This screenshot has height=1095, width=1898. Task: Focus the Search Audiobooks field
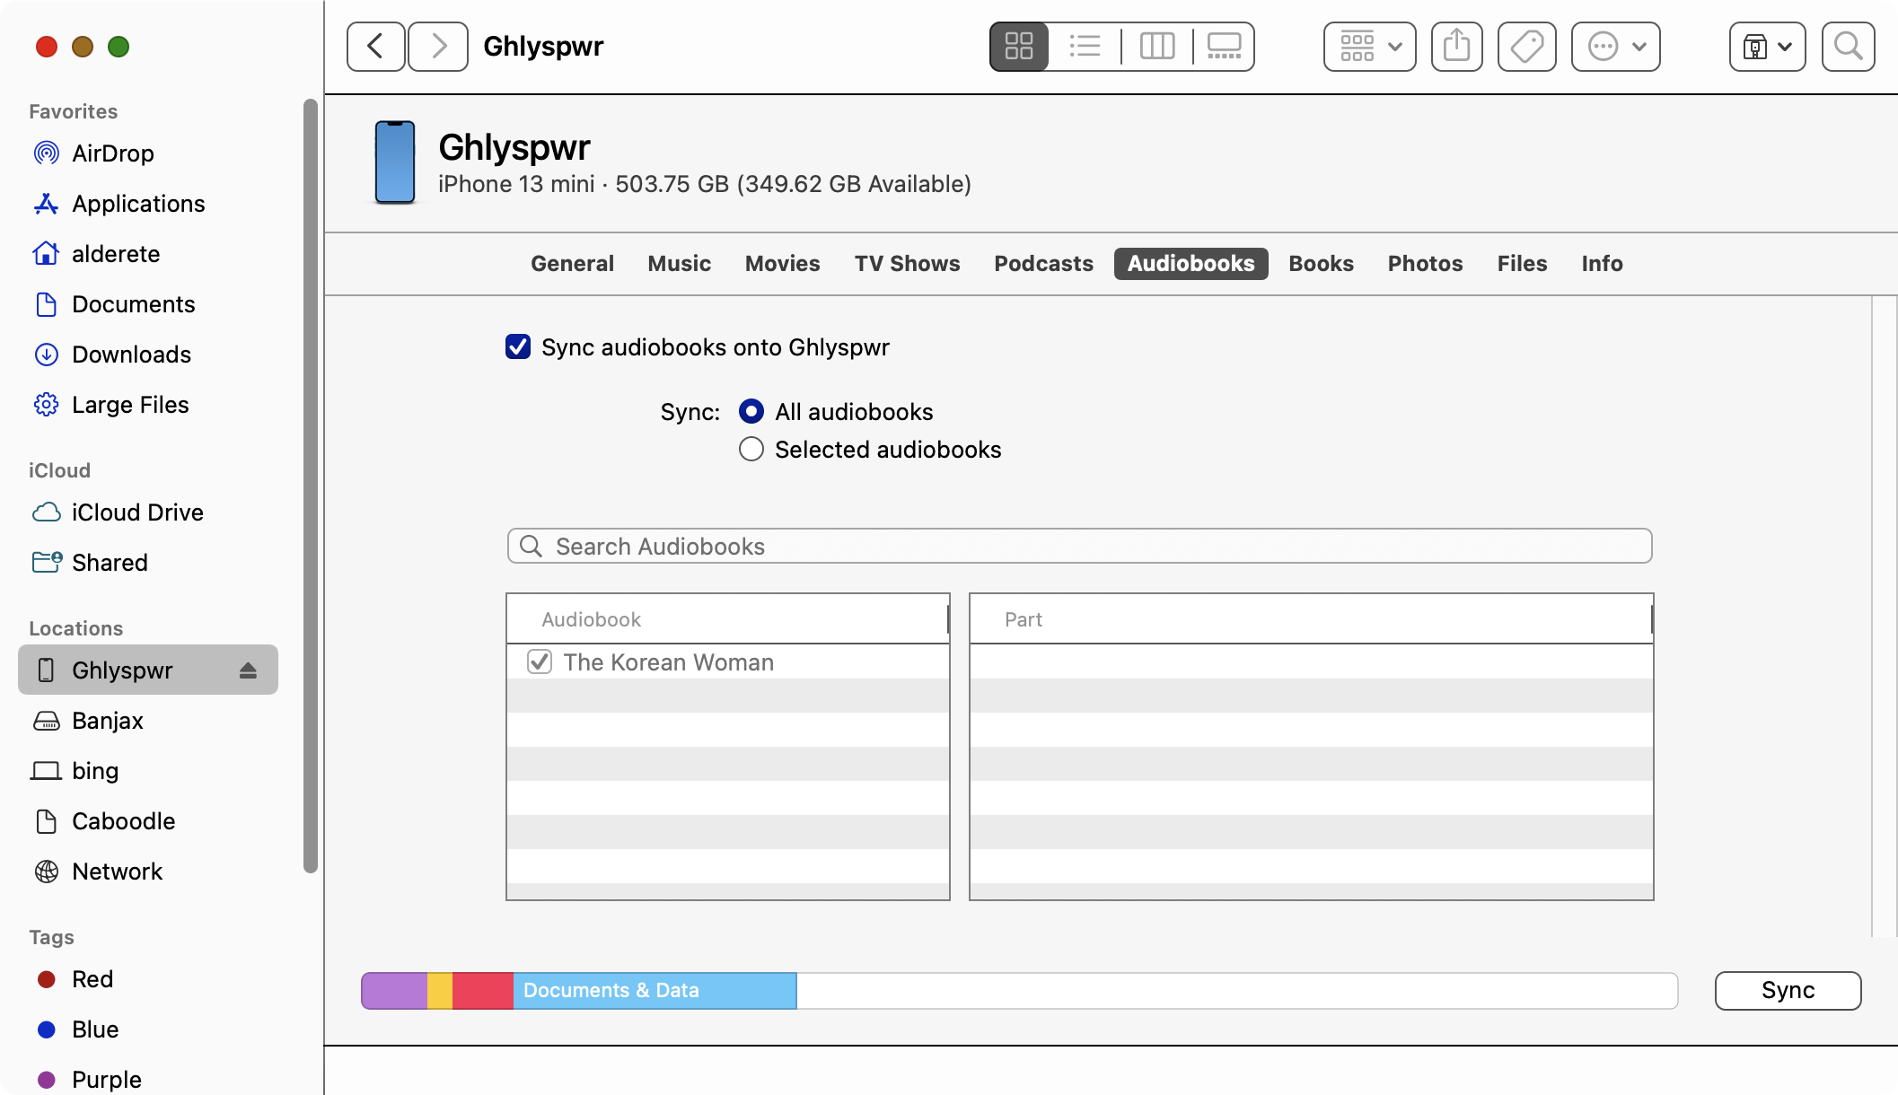[x=1079, y=546]
